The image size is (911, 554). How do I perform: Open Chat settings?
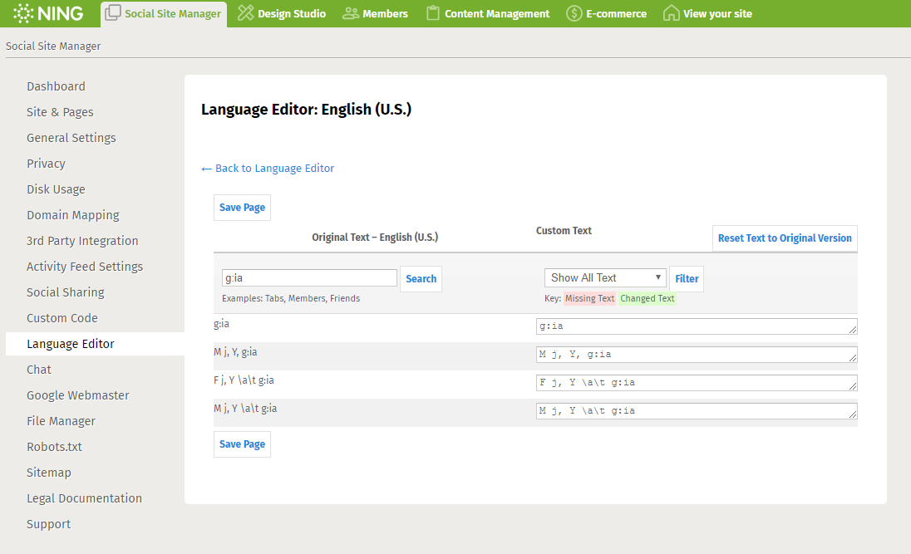(39, 370)
